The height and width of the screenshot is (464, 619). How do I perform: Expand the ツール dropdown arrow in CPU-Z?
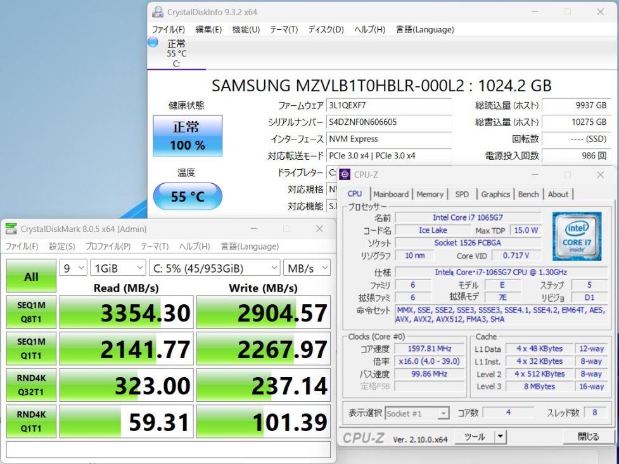[500, 437]
